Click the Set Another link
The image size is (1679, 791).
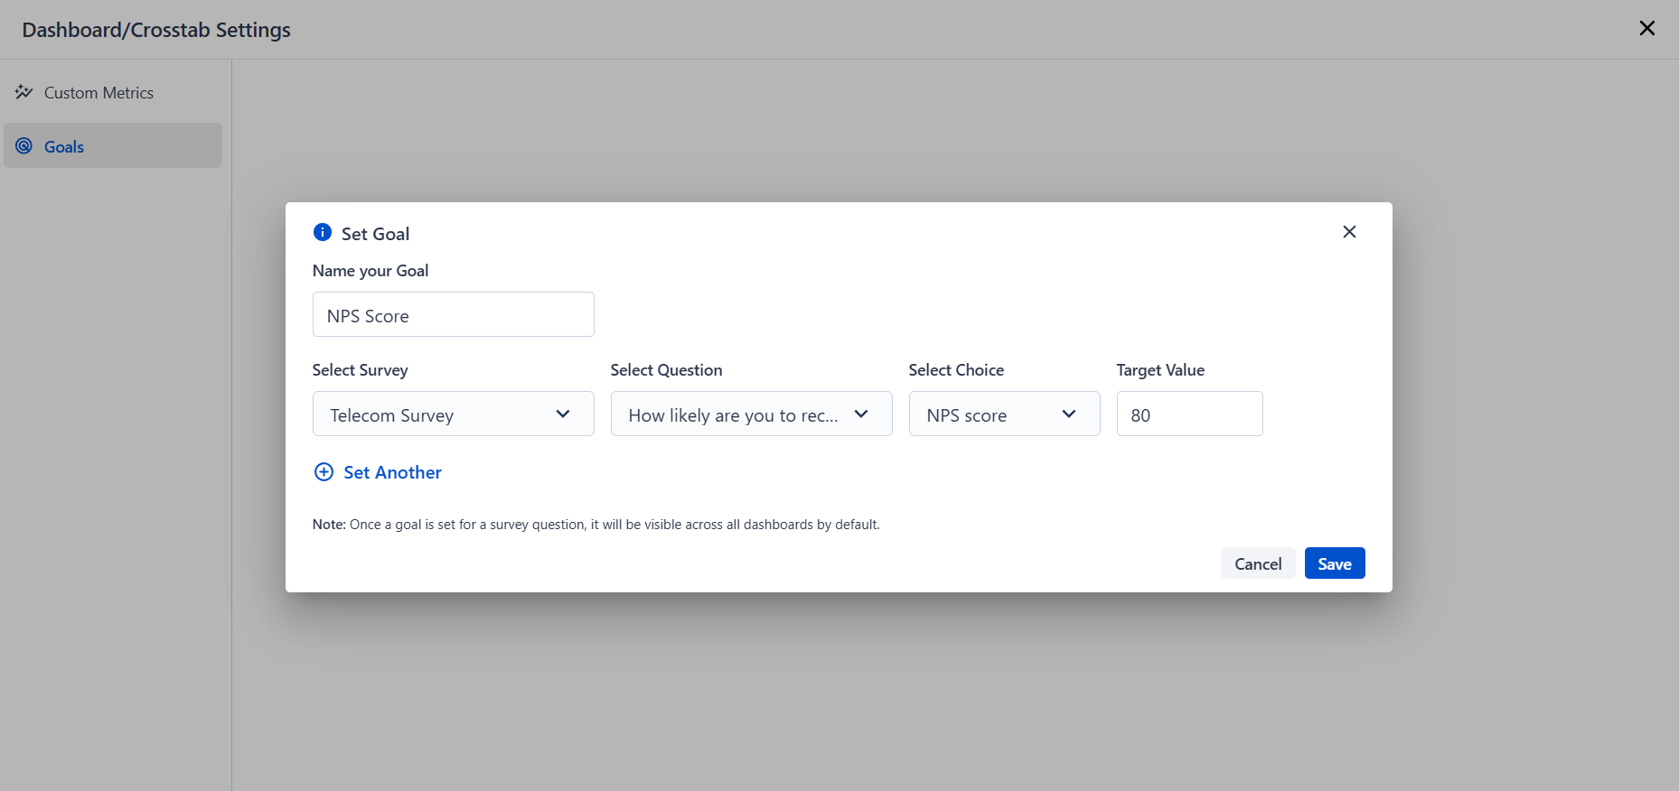click(x=392, y=472)
